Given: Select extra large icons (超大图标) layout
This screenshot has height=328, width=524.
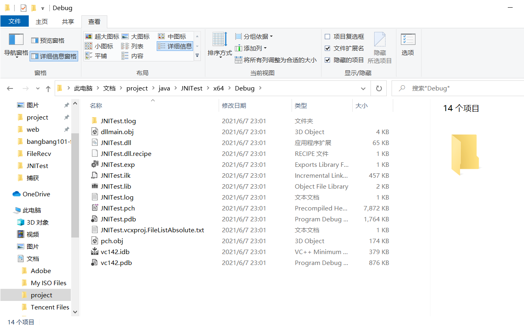Looking at the screenshot, I should coord(102,36).
